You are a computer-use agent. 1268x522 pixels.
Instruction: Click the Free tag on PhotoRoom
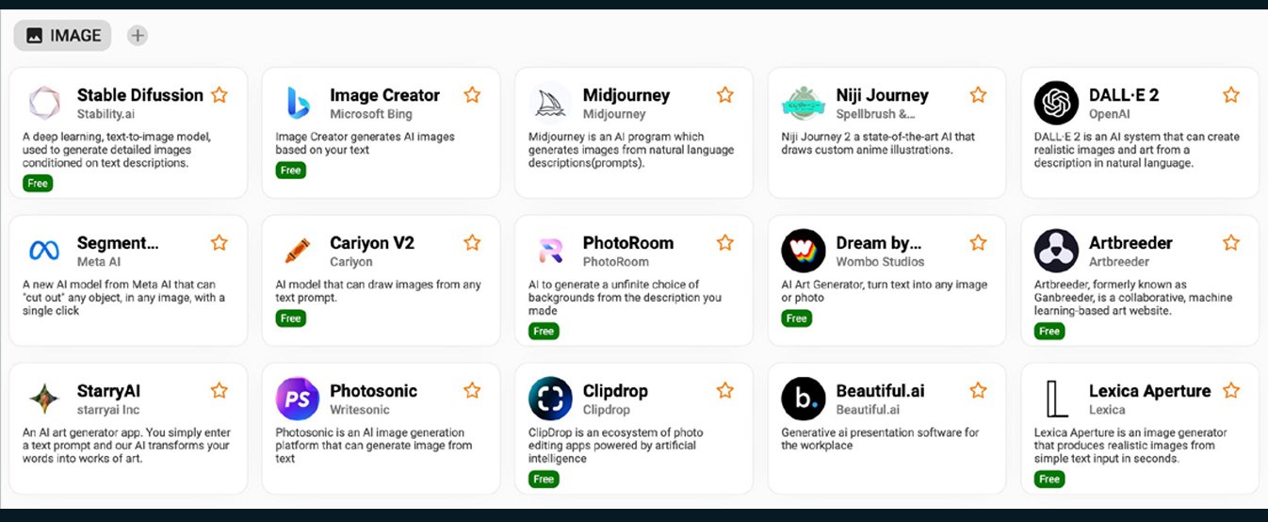[x=544, y=331]
